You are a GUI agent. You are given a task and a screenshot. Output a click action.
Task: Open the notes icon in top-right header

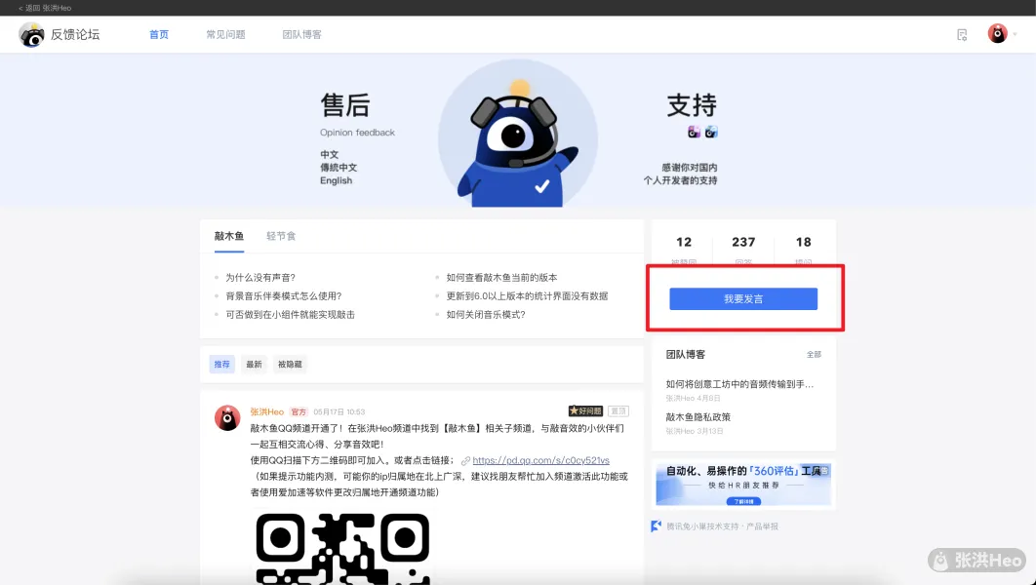pos(962,34)
